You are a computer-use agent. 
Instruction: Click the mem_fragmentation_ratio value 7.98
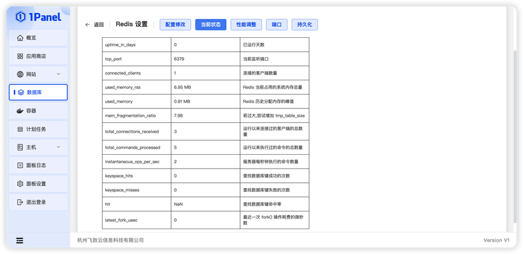click(178, 116)
